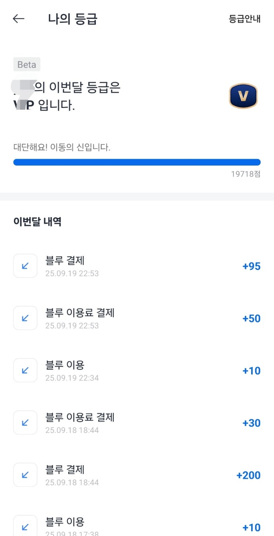Tap arrow icon for 17:38 블루 이용 entry
This screenshot has height=536, width=274.
click(25, 525)
